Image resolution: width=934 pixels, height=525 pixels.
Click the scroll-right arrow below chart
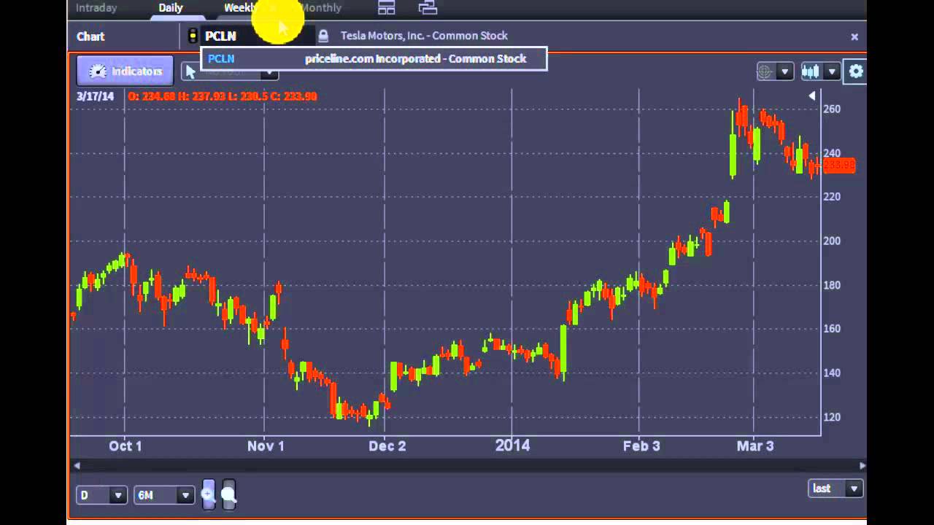click(862, 465)
